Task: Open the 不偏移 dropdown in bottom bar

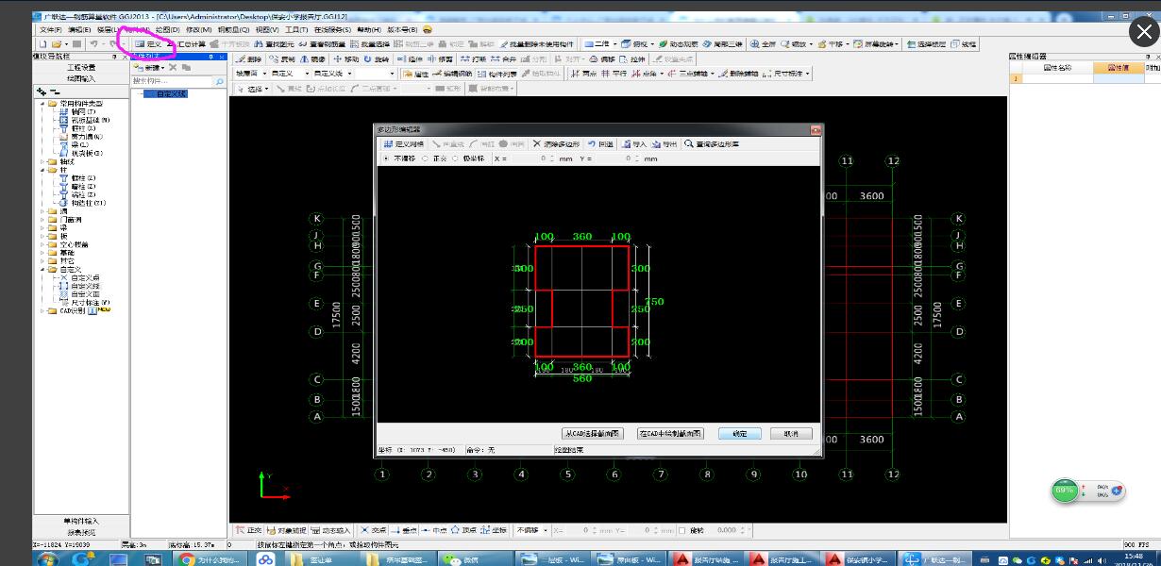Action: point(530,531)
